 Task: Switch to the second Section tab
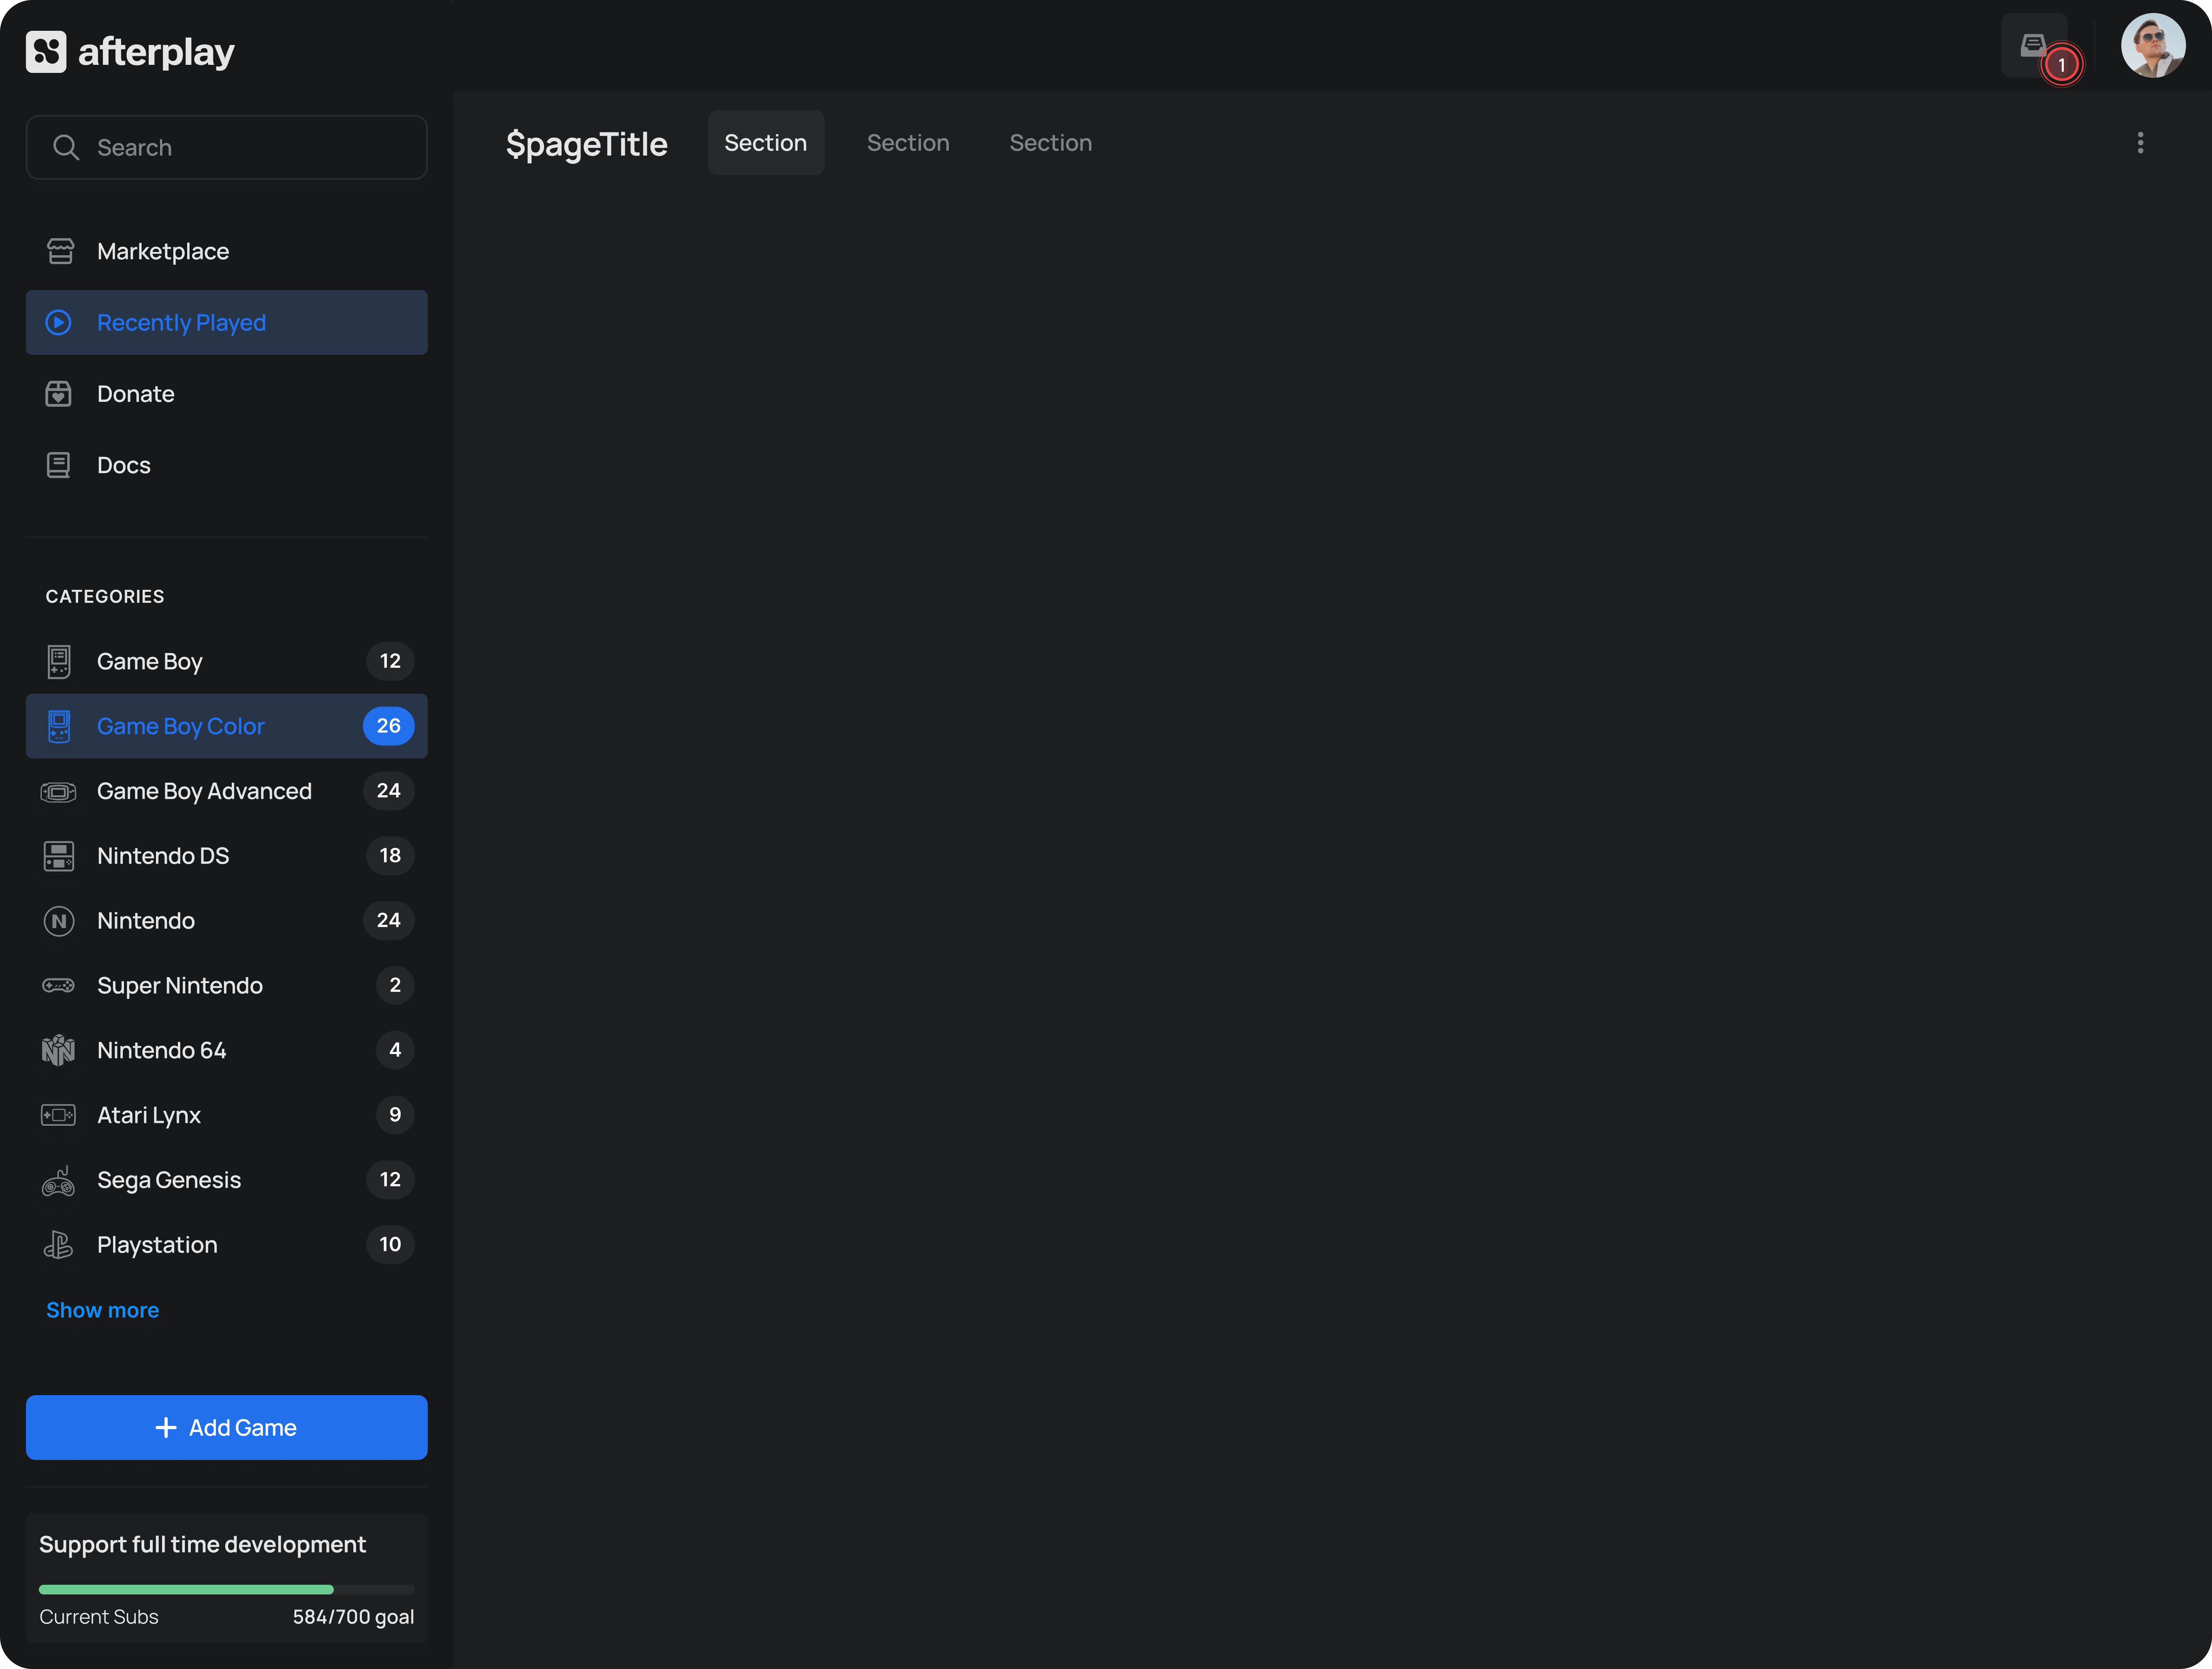(x=908, y=143)
